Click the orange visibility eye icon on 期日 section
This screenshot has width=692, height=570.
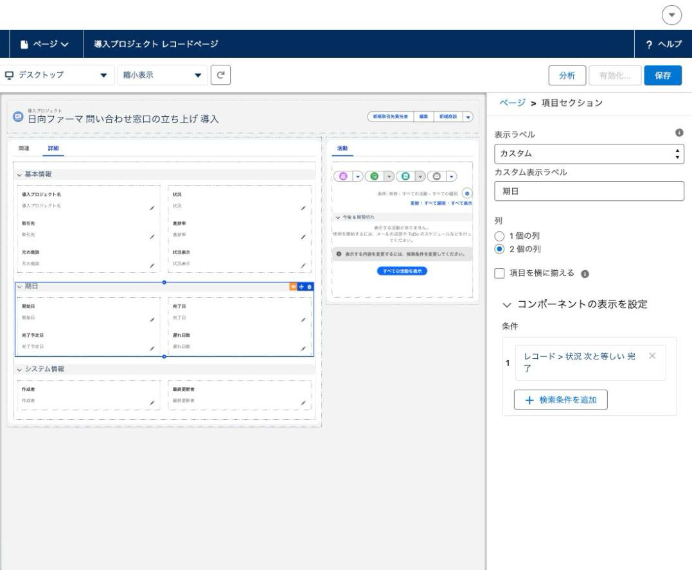point(293,286)
